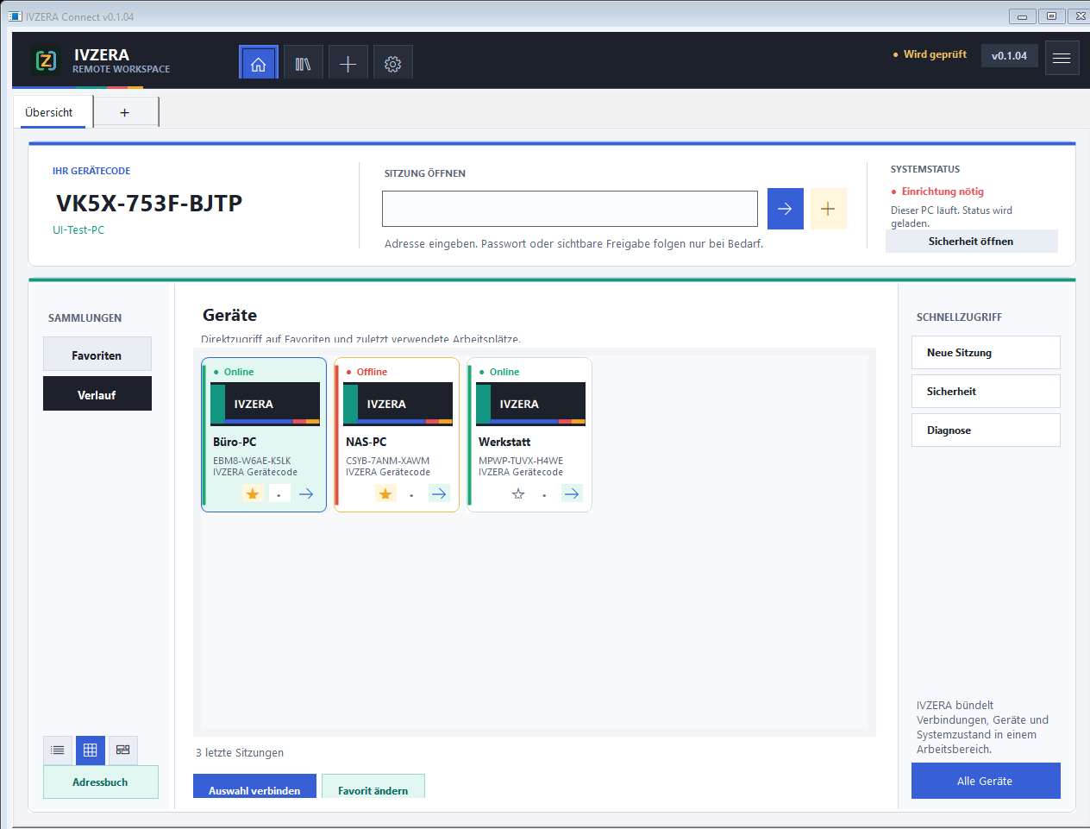Click the IVZERA logo icon

click(46, 60)
